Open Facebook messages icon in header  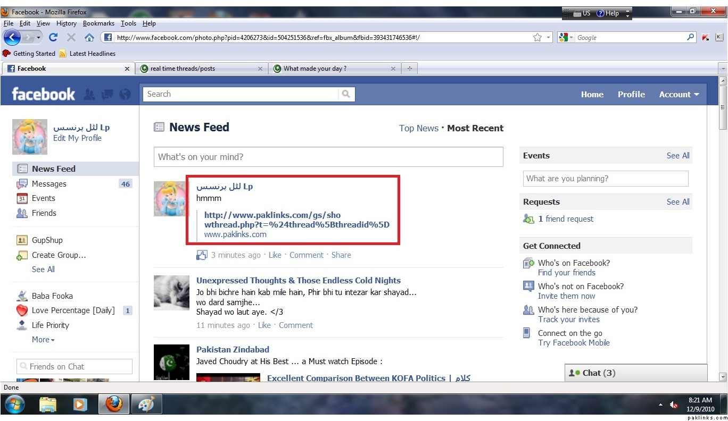(x=107, y=95)
